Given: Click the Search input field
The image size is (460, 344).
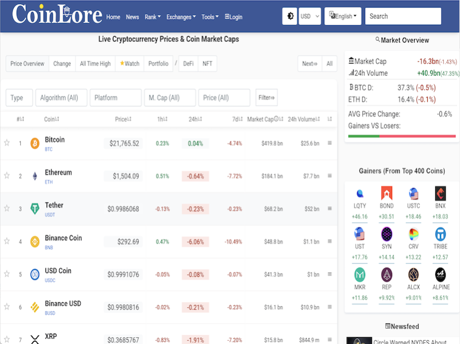Looking at the screenshot, I should tap(403, 16).
